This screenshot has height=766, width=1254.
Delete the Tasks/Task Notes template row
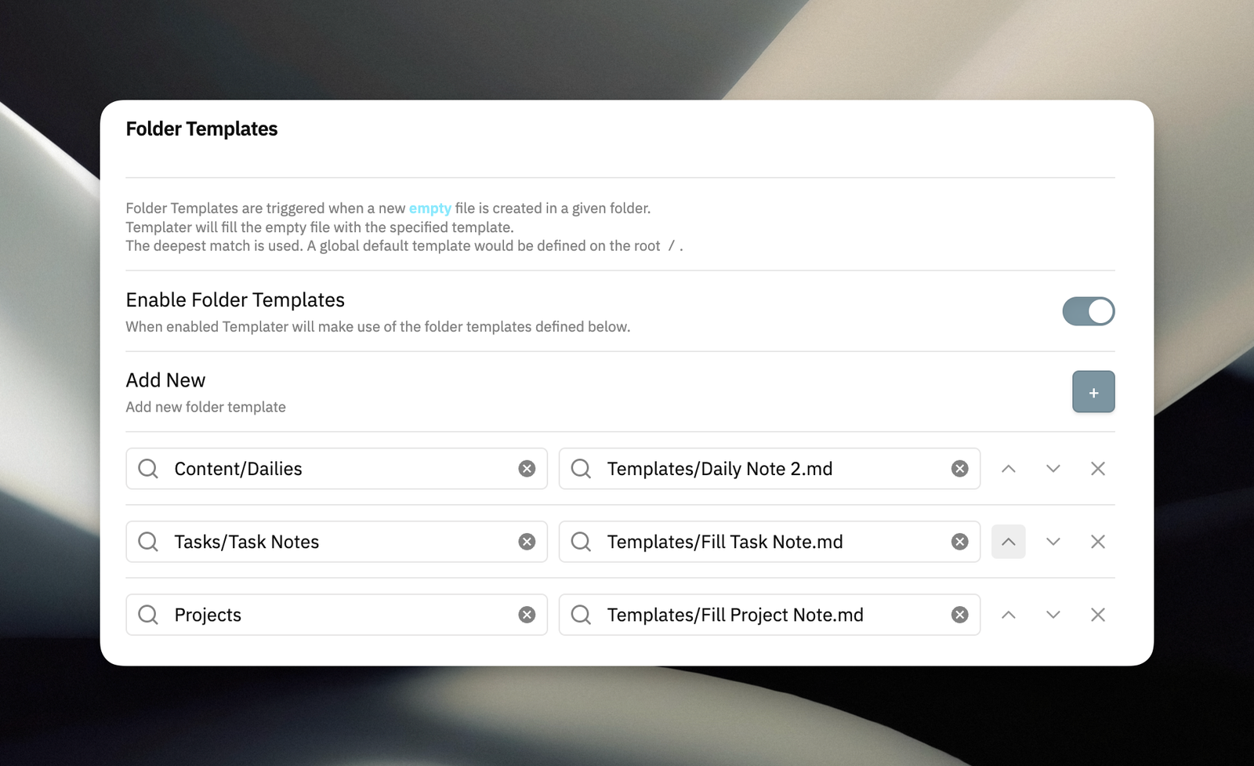[x=1098, y=542]
